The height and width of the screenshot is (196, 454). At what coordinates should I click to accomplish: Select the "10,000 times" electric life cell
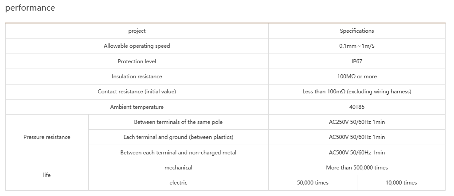(401, 183)
